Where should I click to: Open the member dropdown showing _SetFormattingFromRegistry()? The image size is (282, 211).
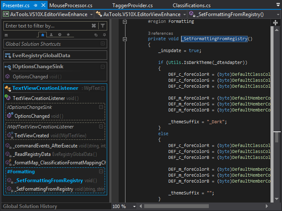[234, 14]
